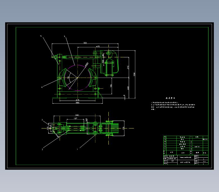Click the 540 dimension in the bottom view

(x=77, y=115)
